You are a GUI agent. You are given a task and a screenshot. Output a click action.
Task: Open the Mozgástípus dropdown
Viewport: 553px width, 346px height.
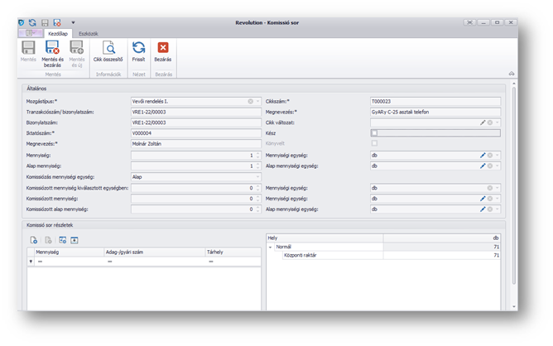point(258,102)
